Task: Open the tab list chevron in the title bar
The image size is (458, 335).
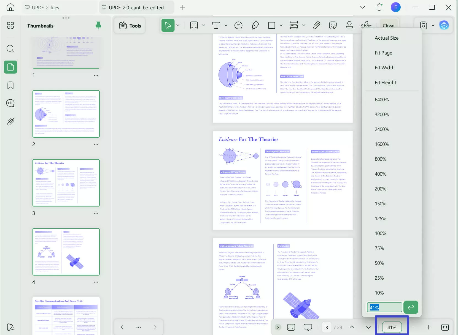Action: [x=363, y=7]
